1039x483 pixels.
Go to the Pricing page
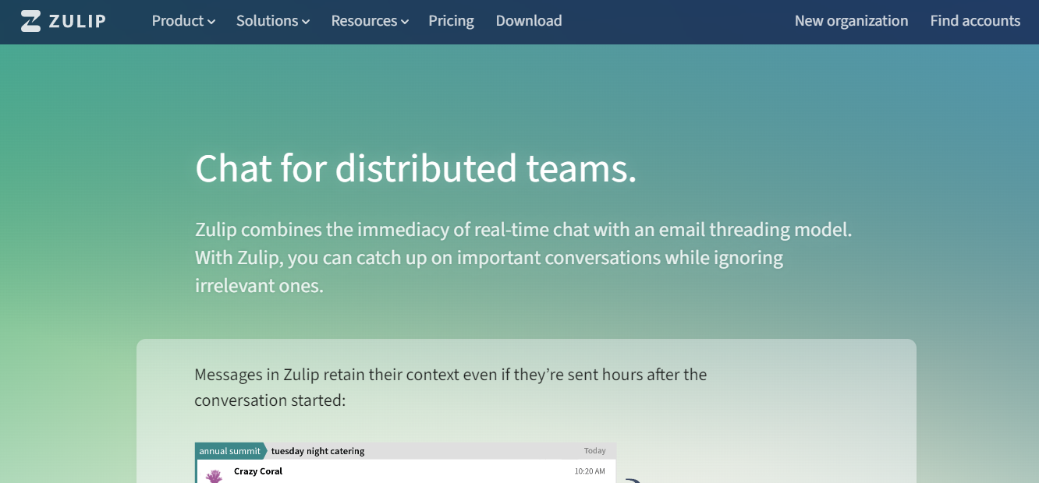coord(451,21)
